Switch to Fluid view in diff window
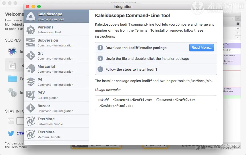 click(96, 146)
